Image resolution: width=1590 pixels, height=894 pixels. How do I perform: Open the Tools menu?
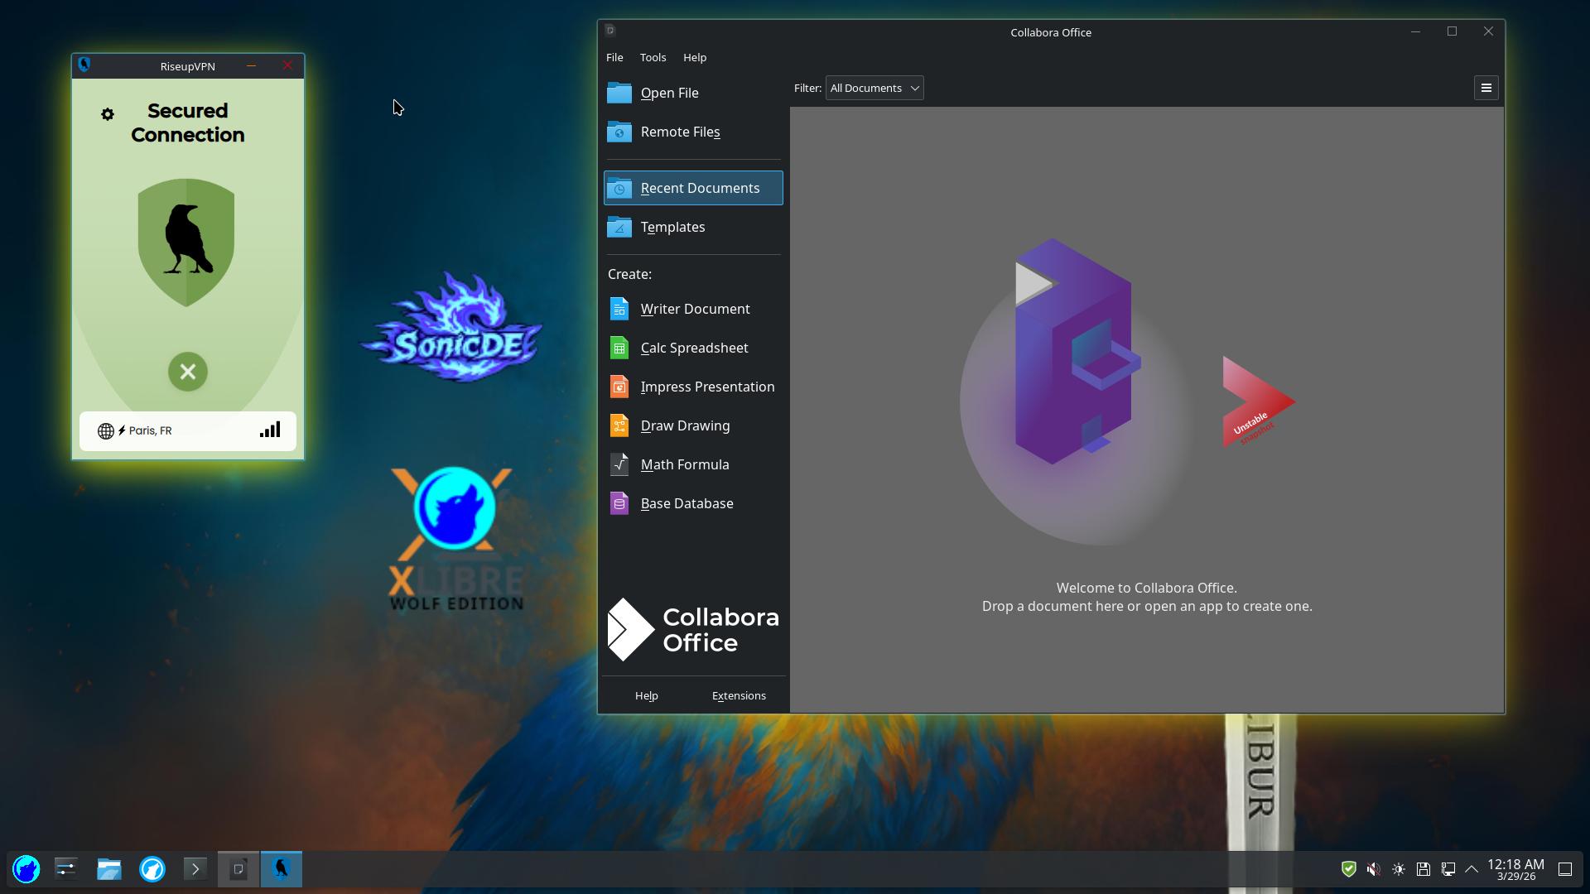pyautogui.click(x=653, y=57)
